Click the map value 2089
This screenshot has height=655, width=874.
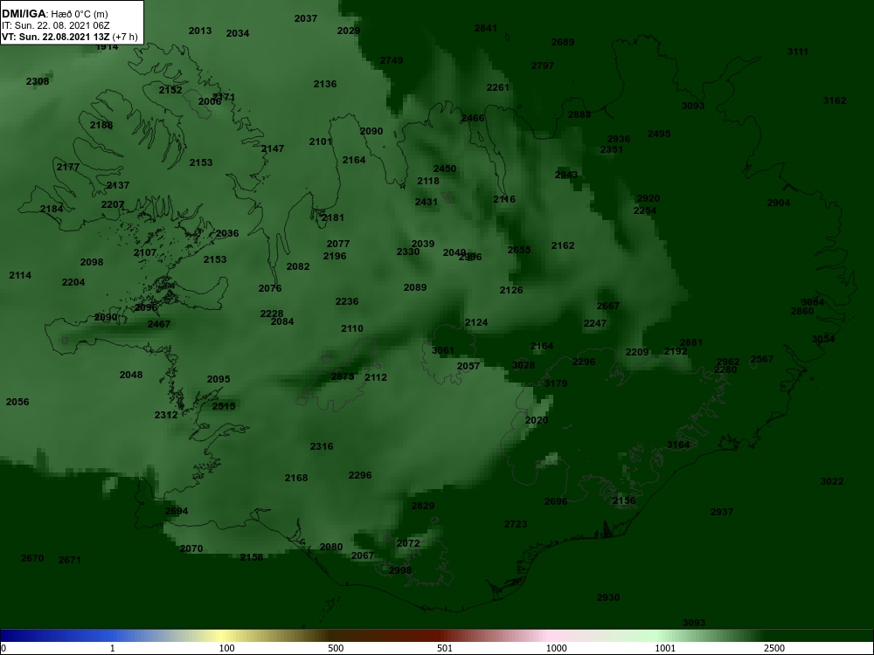pyautogui.click(x=414, y=288)
